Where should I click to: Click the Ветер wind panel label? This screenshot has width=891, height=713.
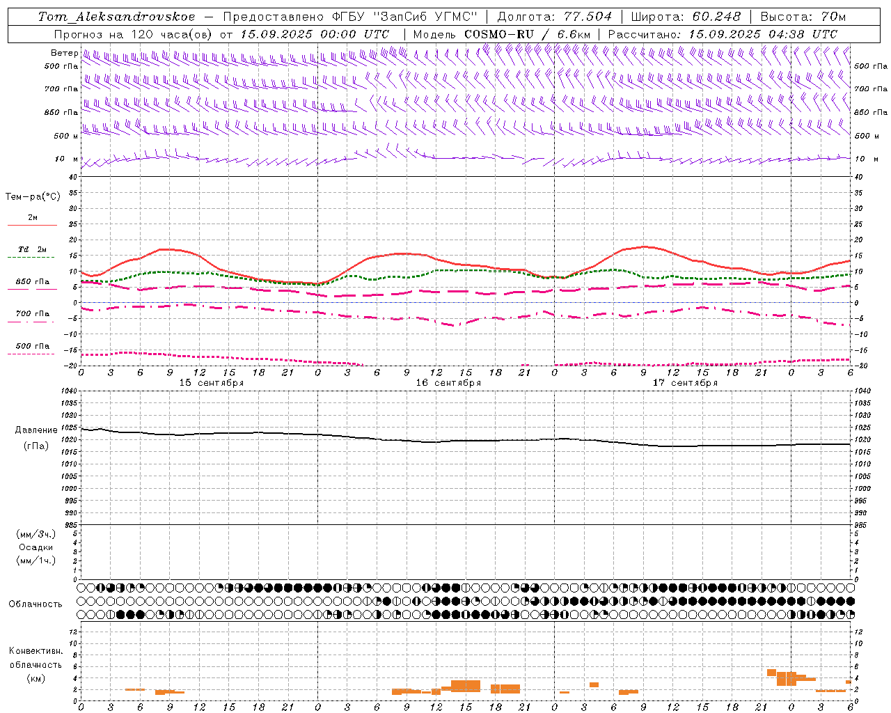64,53
